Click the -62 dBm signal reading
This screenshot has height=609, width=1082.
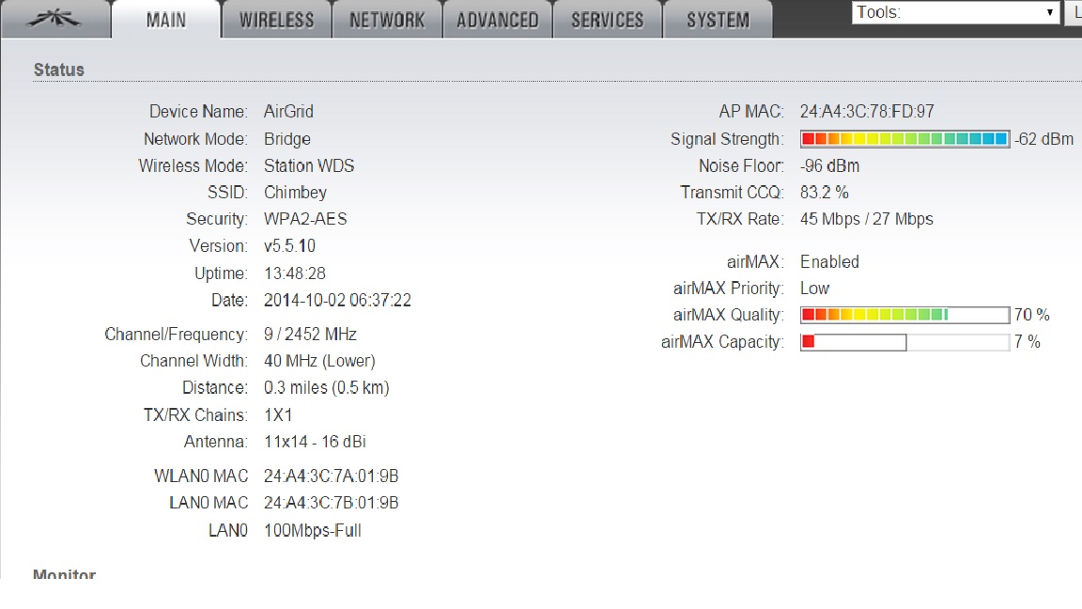(1044, 139)
